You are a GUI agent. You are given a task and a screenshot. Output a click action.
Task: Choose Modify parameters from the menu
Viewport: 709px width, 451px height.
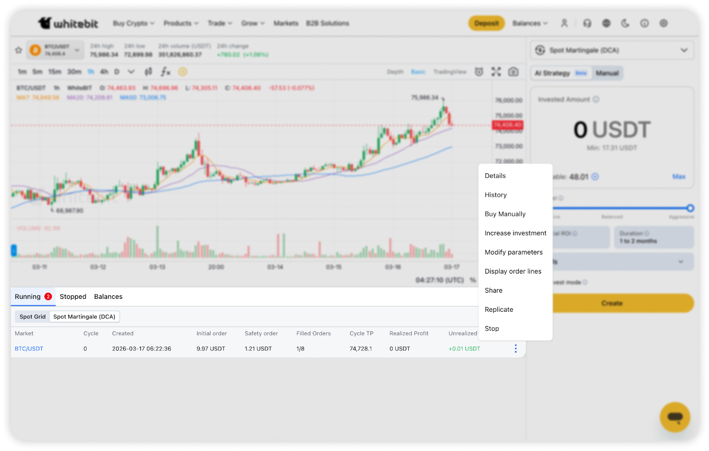click(514, 252)
